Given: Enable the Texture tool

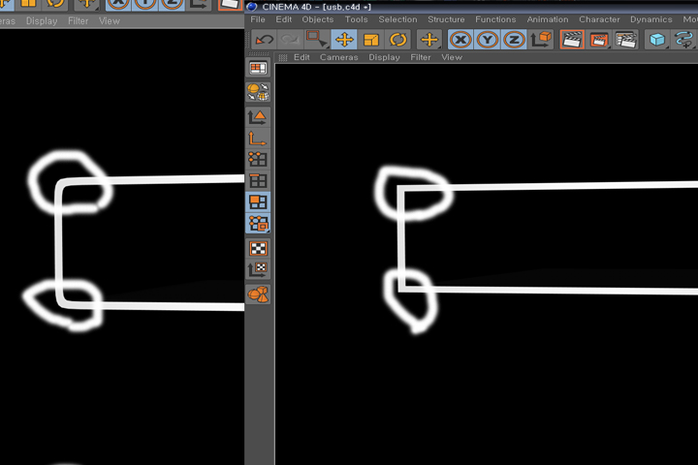Looking at the screenshot, I should (258, 248).
